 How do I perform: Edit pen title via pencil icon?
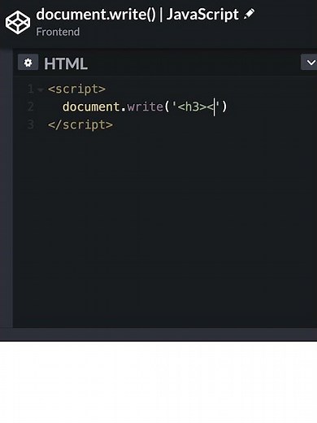coord(249,14)
